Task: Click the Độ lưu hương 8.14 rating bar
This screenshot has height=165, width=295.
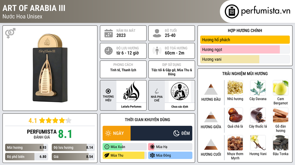Action: (73, 148)
